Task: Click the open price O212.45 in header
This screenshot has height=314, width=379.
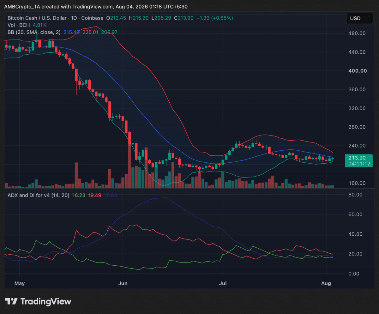Action: [x=117, y=18]
